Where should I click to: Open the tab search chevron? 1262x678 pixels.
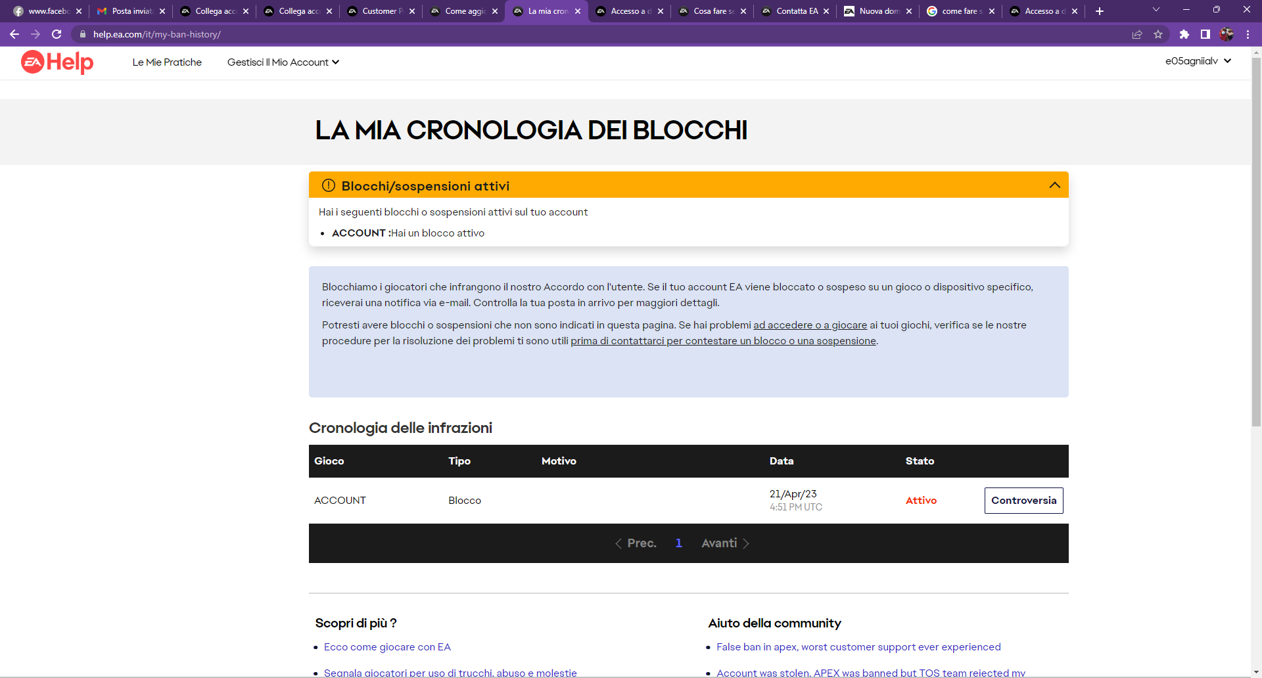click(x=1156, y=10)
